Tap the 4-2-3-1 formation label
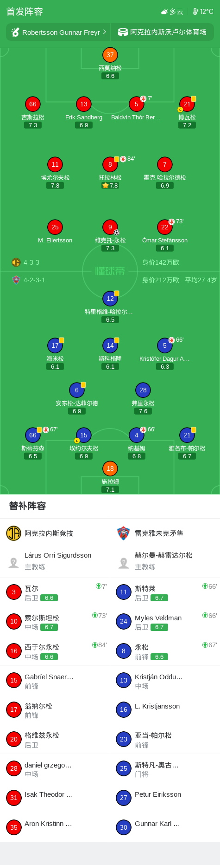The image size is (220, 865). pyautogui.click(x=34, y=280)
